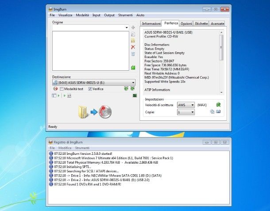Browse for a file with the magnifier-page icon

click(x=133, y=34)
